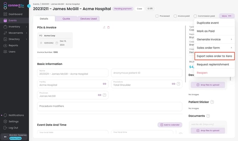Click the Invoice Number 1086 text
The width and height of the screenshot is (238, 141).
pos(47,52)
